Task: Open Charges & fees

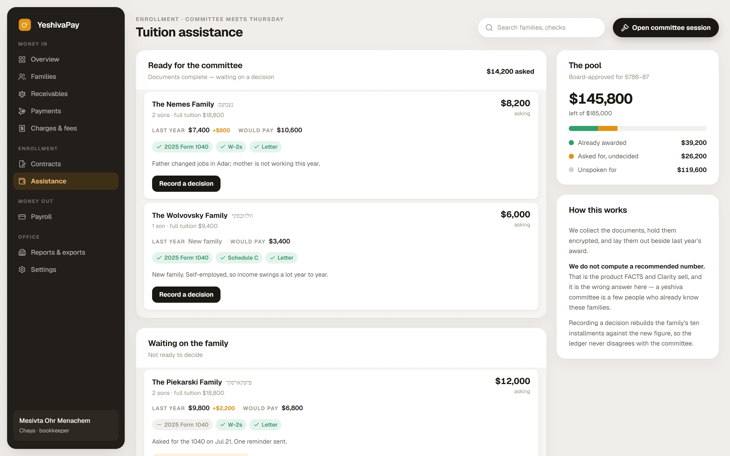Action: click(66, 128)
